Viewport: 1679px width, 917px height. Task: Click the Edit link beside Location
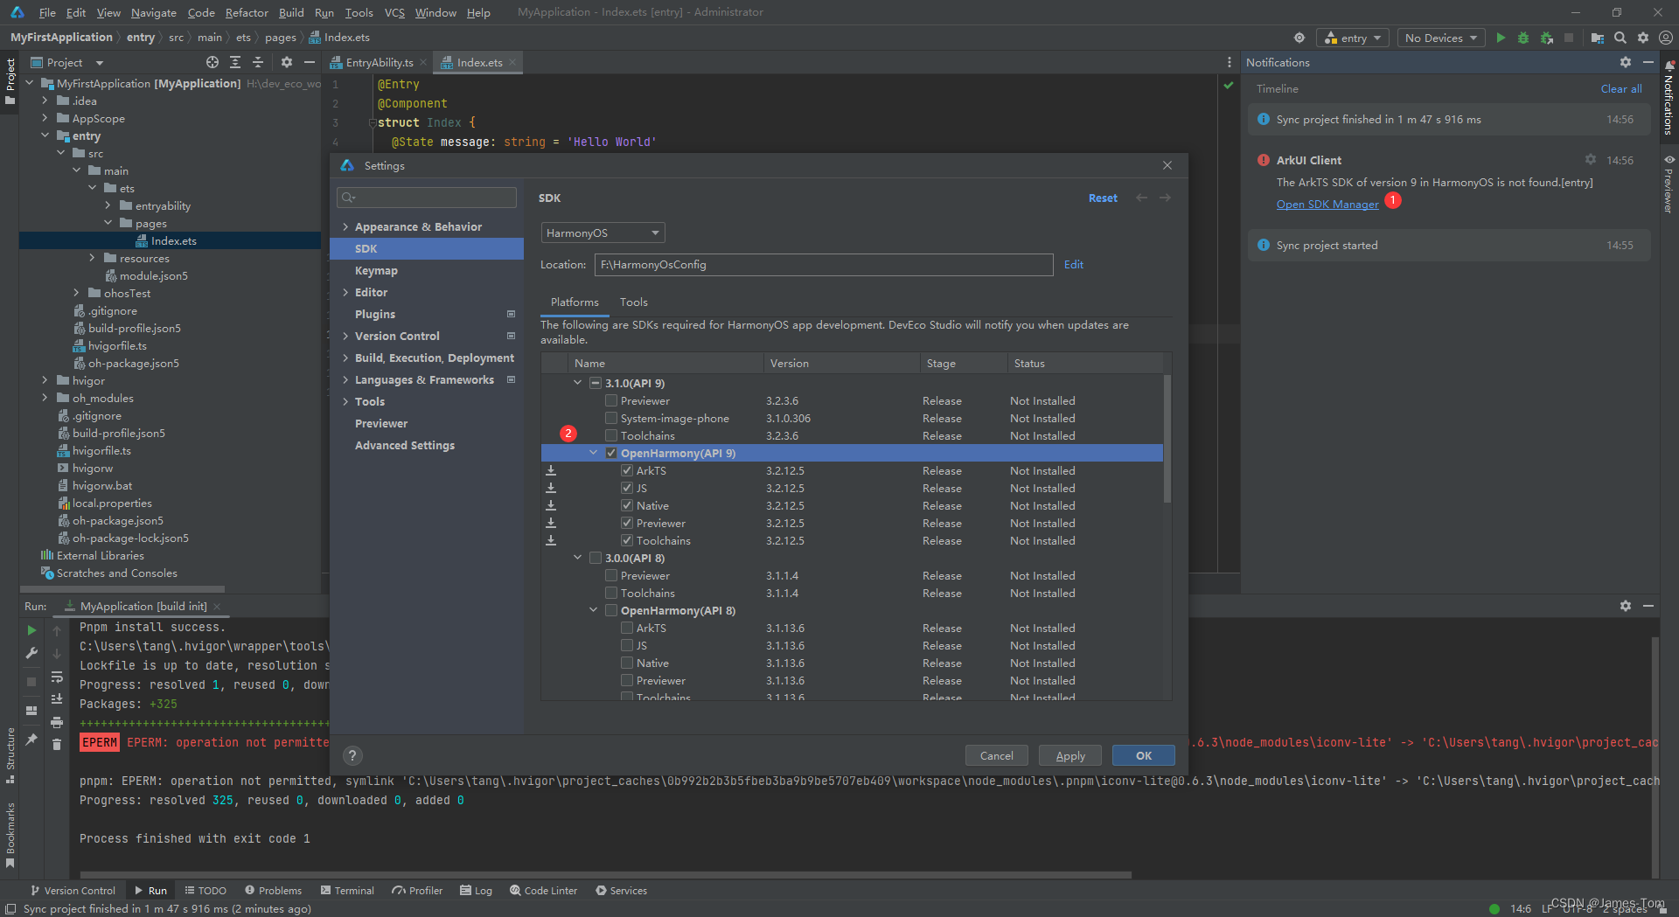pos(1073,264)
